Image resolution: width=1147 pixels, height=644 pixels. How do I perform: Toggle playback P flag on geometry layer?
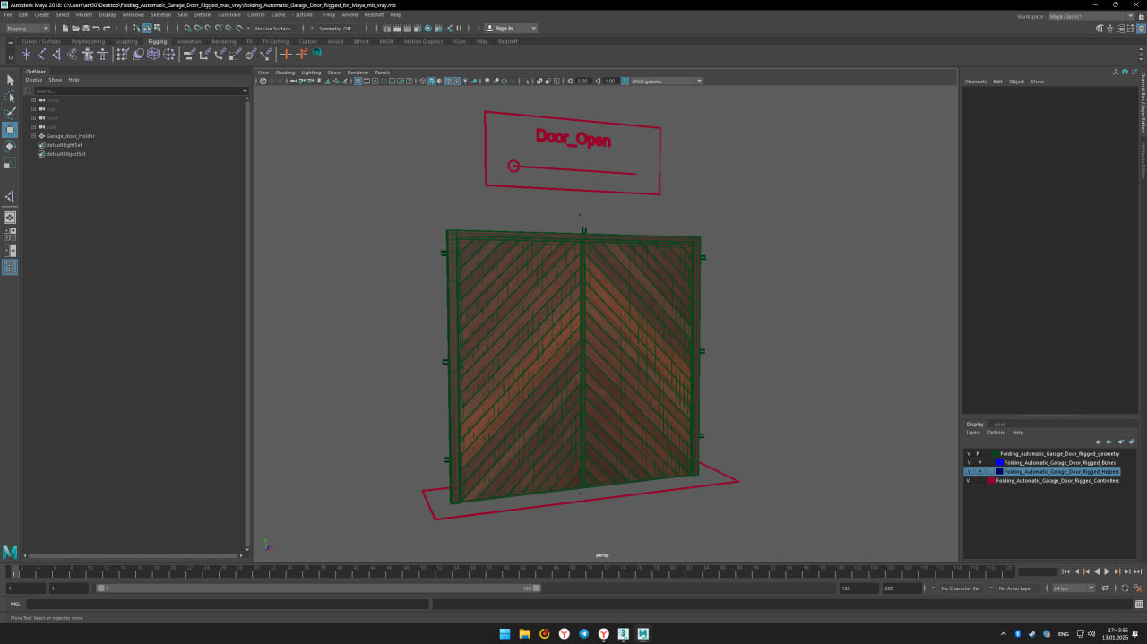(x=979, y=454)
